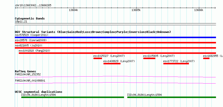Open the esv1105405 (Levy2007) label
The height and width of the screenshot is (107, 223).
click(x=159, y=56)
